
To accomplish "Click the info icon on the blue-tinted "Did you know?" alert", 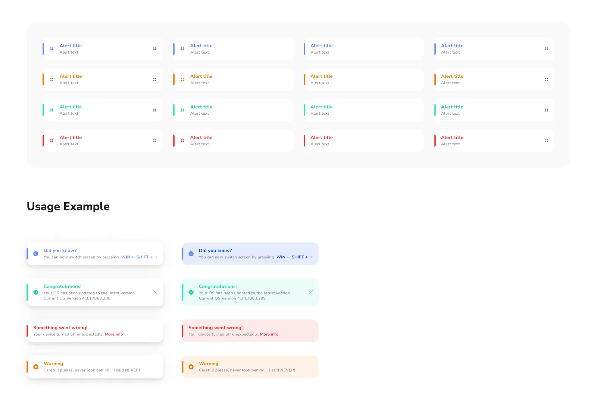I will [x=191, y=254].
